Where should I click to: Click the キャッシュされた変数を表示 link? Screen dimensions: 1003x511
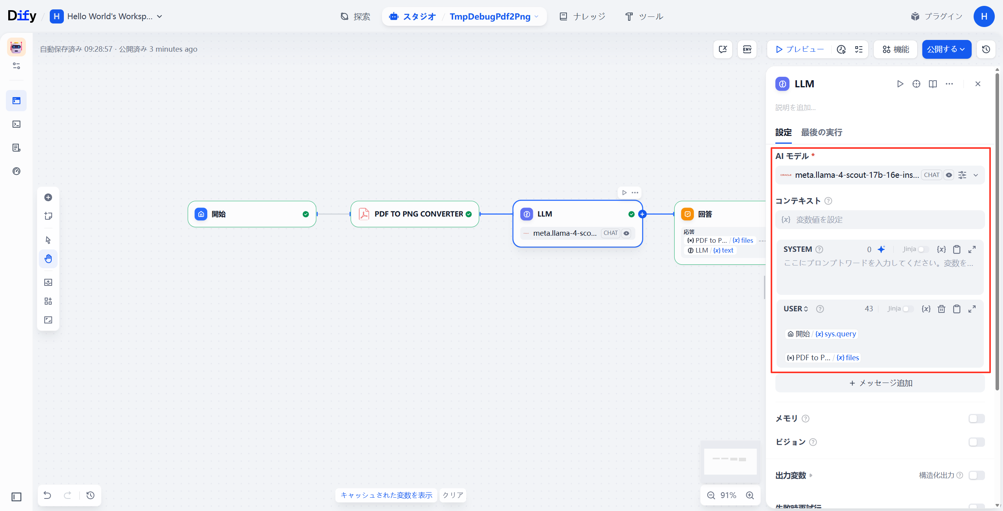386,495
